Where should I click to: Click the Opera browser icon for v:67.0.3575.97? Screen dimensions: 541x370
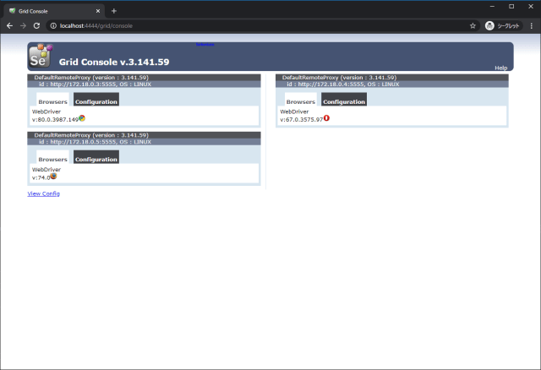coord(326,118)
